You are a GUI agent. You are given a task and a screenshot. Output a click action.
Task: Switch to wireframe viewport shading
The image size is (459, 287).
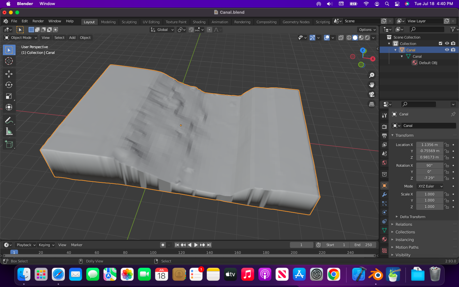click(x=349, y=38)
